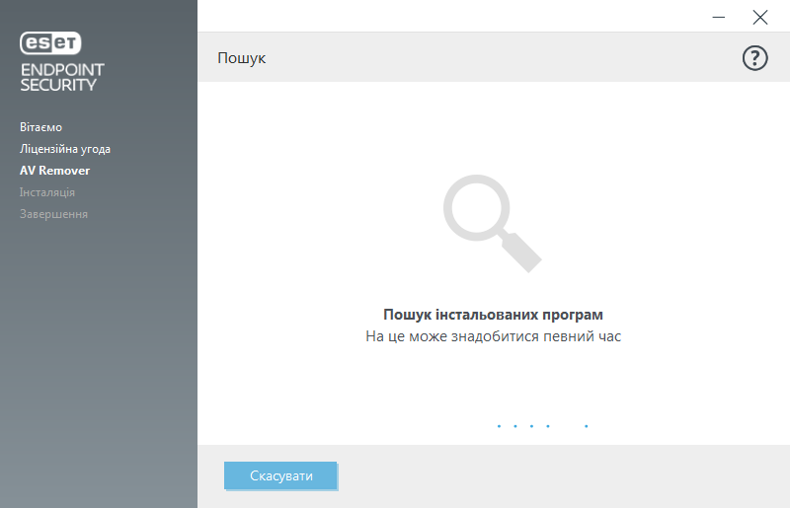
Task: Click the rightmost loading progress dot
Action: point(586,426)
